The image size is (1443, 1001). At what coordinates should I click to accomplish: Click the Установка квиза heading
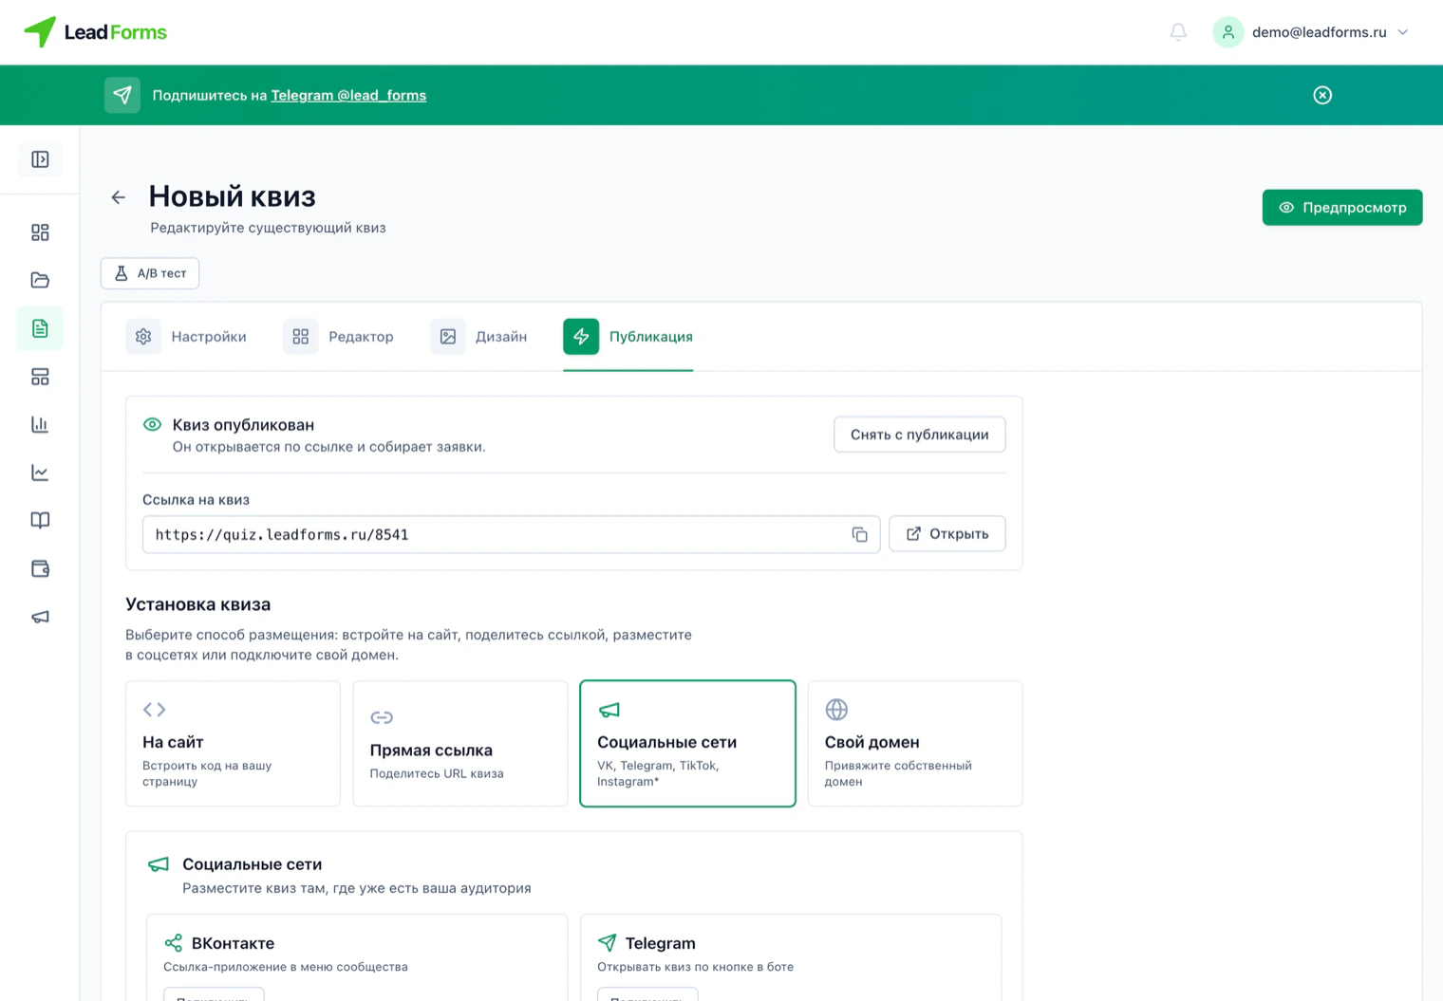pos(198,604)
